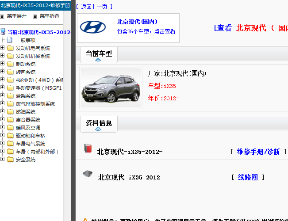Click 北京现代-iX35-2012- text in the 线路图 row
Image resolution: width=288 pixels, height=221 pixels.
click(x=131, y=178)
